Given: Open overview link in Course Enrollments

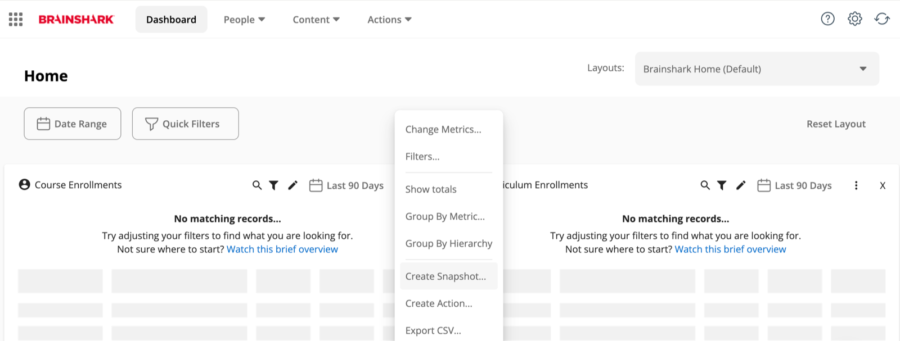Looking at the screenshot, I should click(x=282, y=249).
